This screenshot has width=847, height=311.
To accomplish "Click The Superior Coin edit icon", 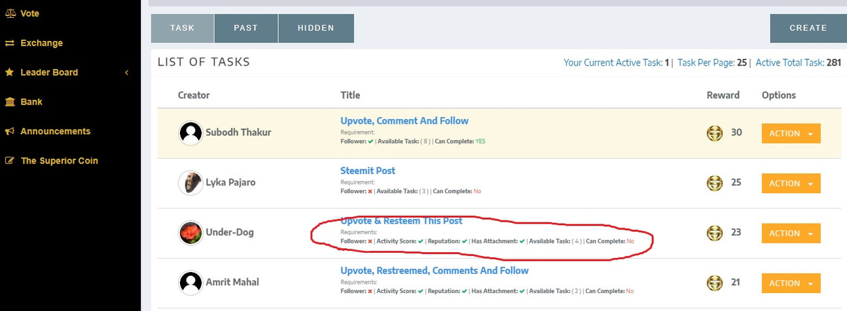I will tap(10, 161).
